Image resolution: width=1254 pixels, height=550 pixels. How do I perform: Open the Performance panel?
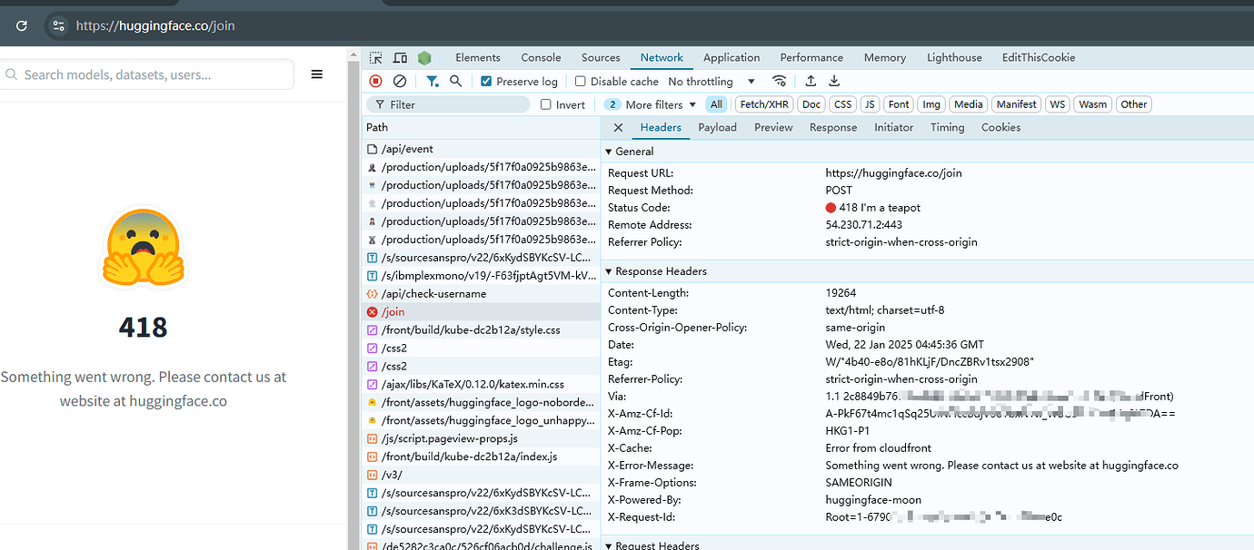pos(811,57)
